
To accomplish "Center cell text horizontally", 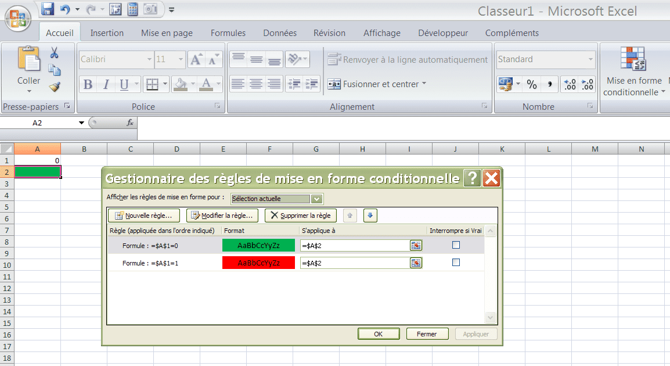I will point(257,84).
